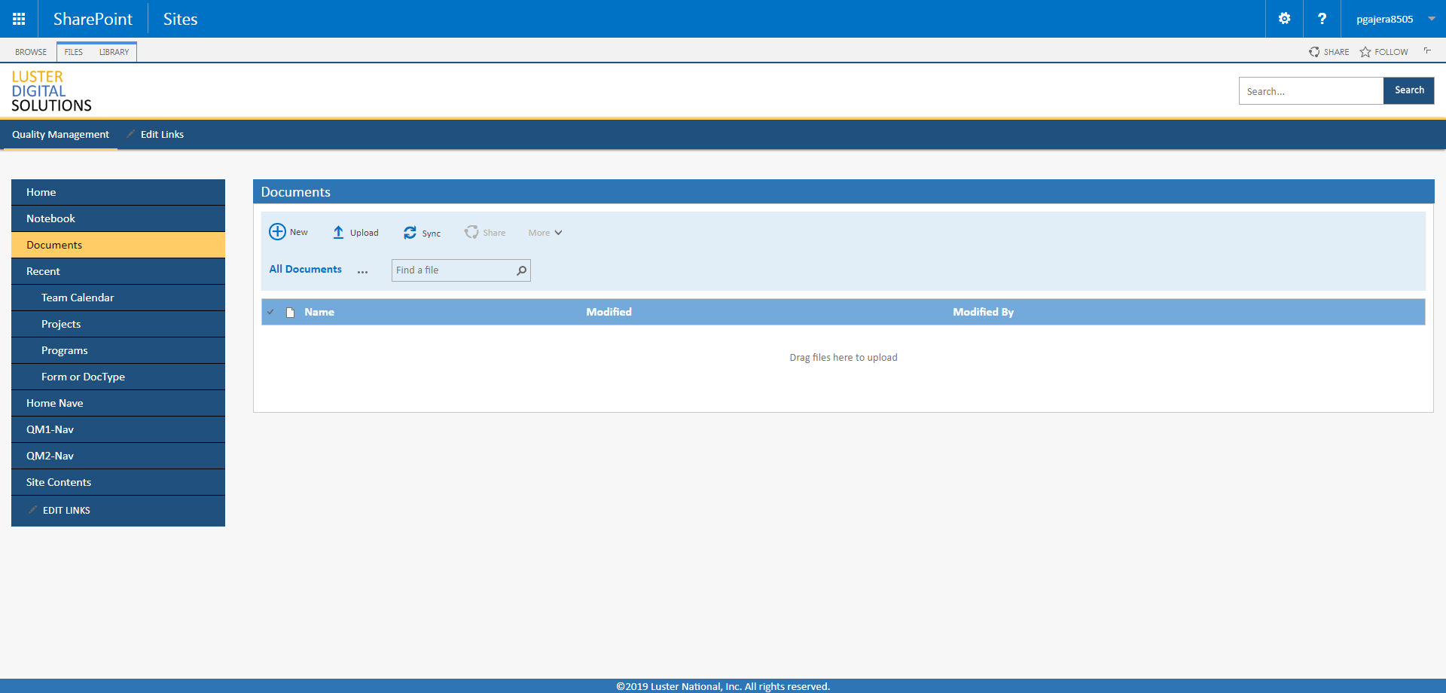1446x693 pixels.
Task: Open the Notebook sidebar link
Action: click(118, 218)
